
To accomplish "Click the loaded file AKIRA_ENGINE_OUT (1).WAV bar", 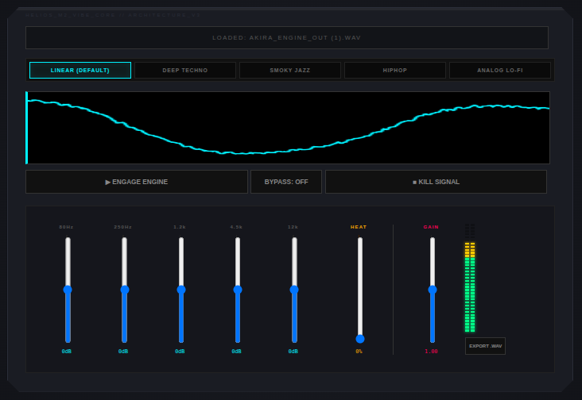I will point(287,37).
